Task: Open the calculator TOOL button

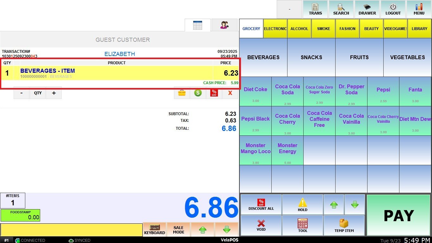Action: [302, 225]
